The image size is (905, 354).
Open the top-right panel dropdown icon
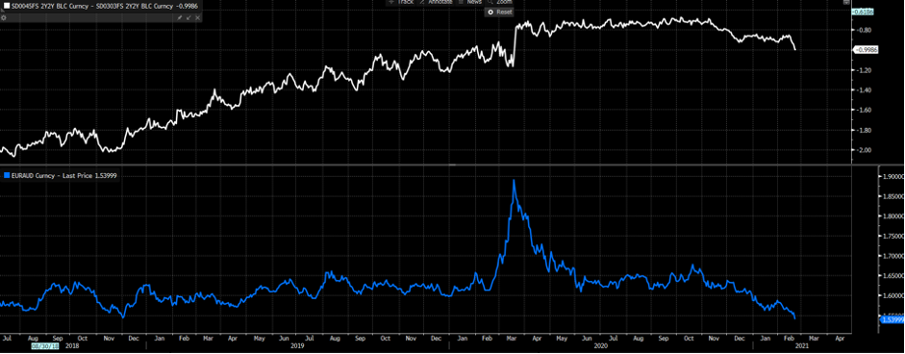[x=846, y=2]
